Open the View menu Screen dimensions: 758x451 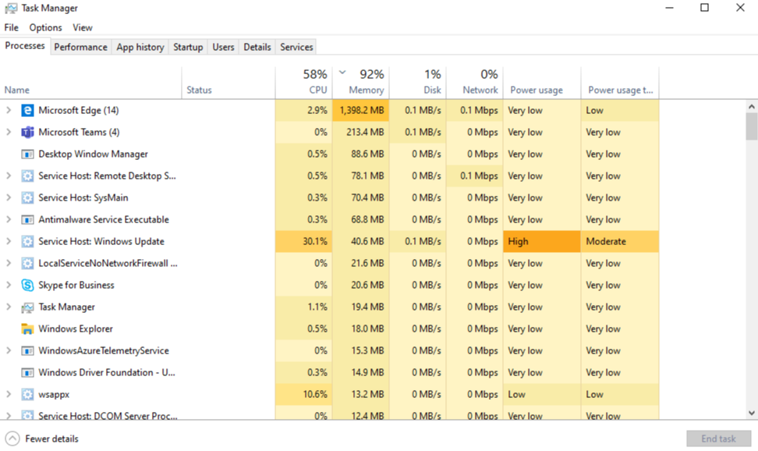click(83, 27)
